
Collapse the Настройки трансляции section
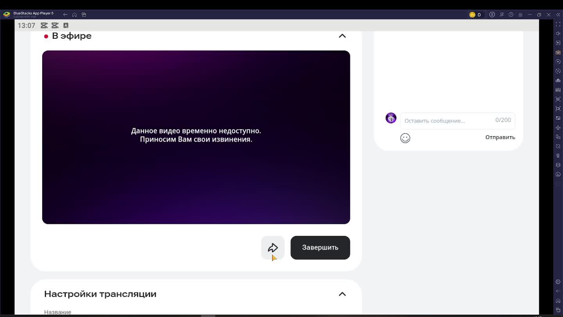tap(342, 294)
